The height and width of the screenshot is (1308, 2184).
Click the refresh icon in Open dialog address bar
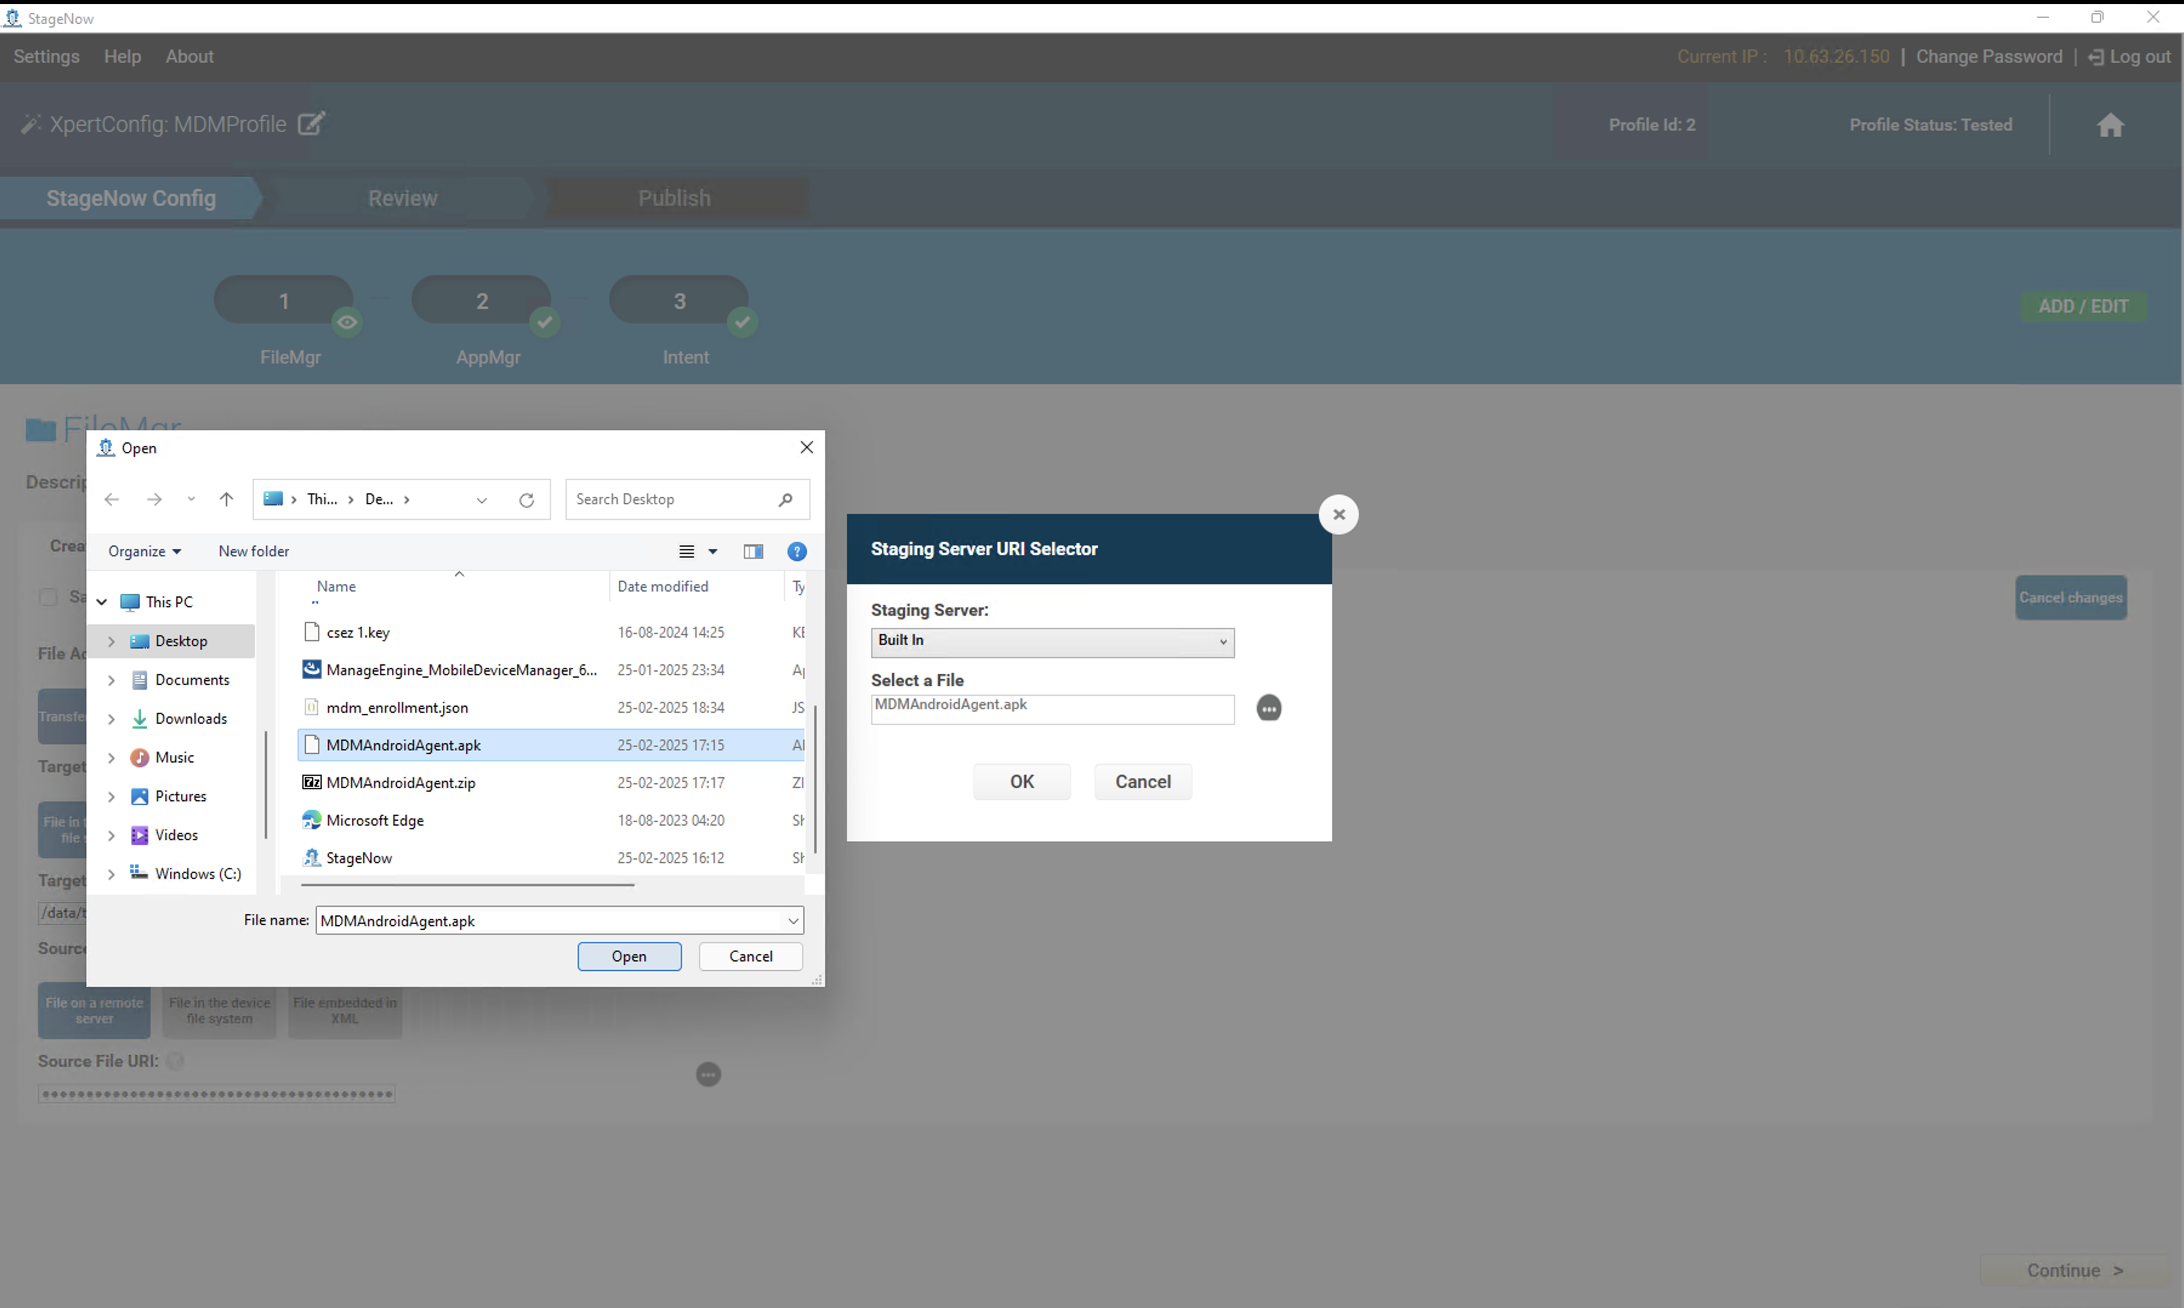(x=526, y=500)
